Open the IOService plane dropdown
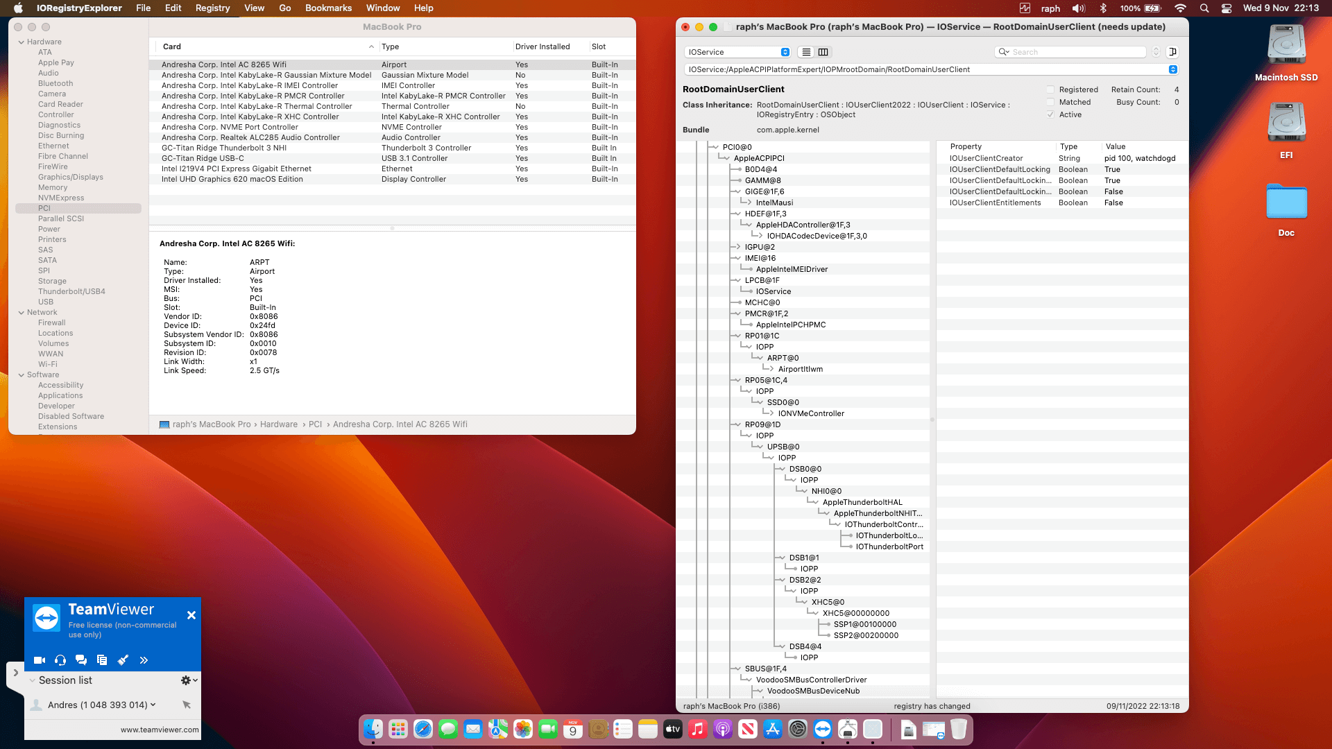The image size is (1332, 749). point(737,52)
